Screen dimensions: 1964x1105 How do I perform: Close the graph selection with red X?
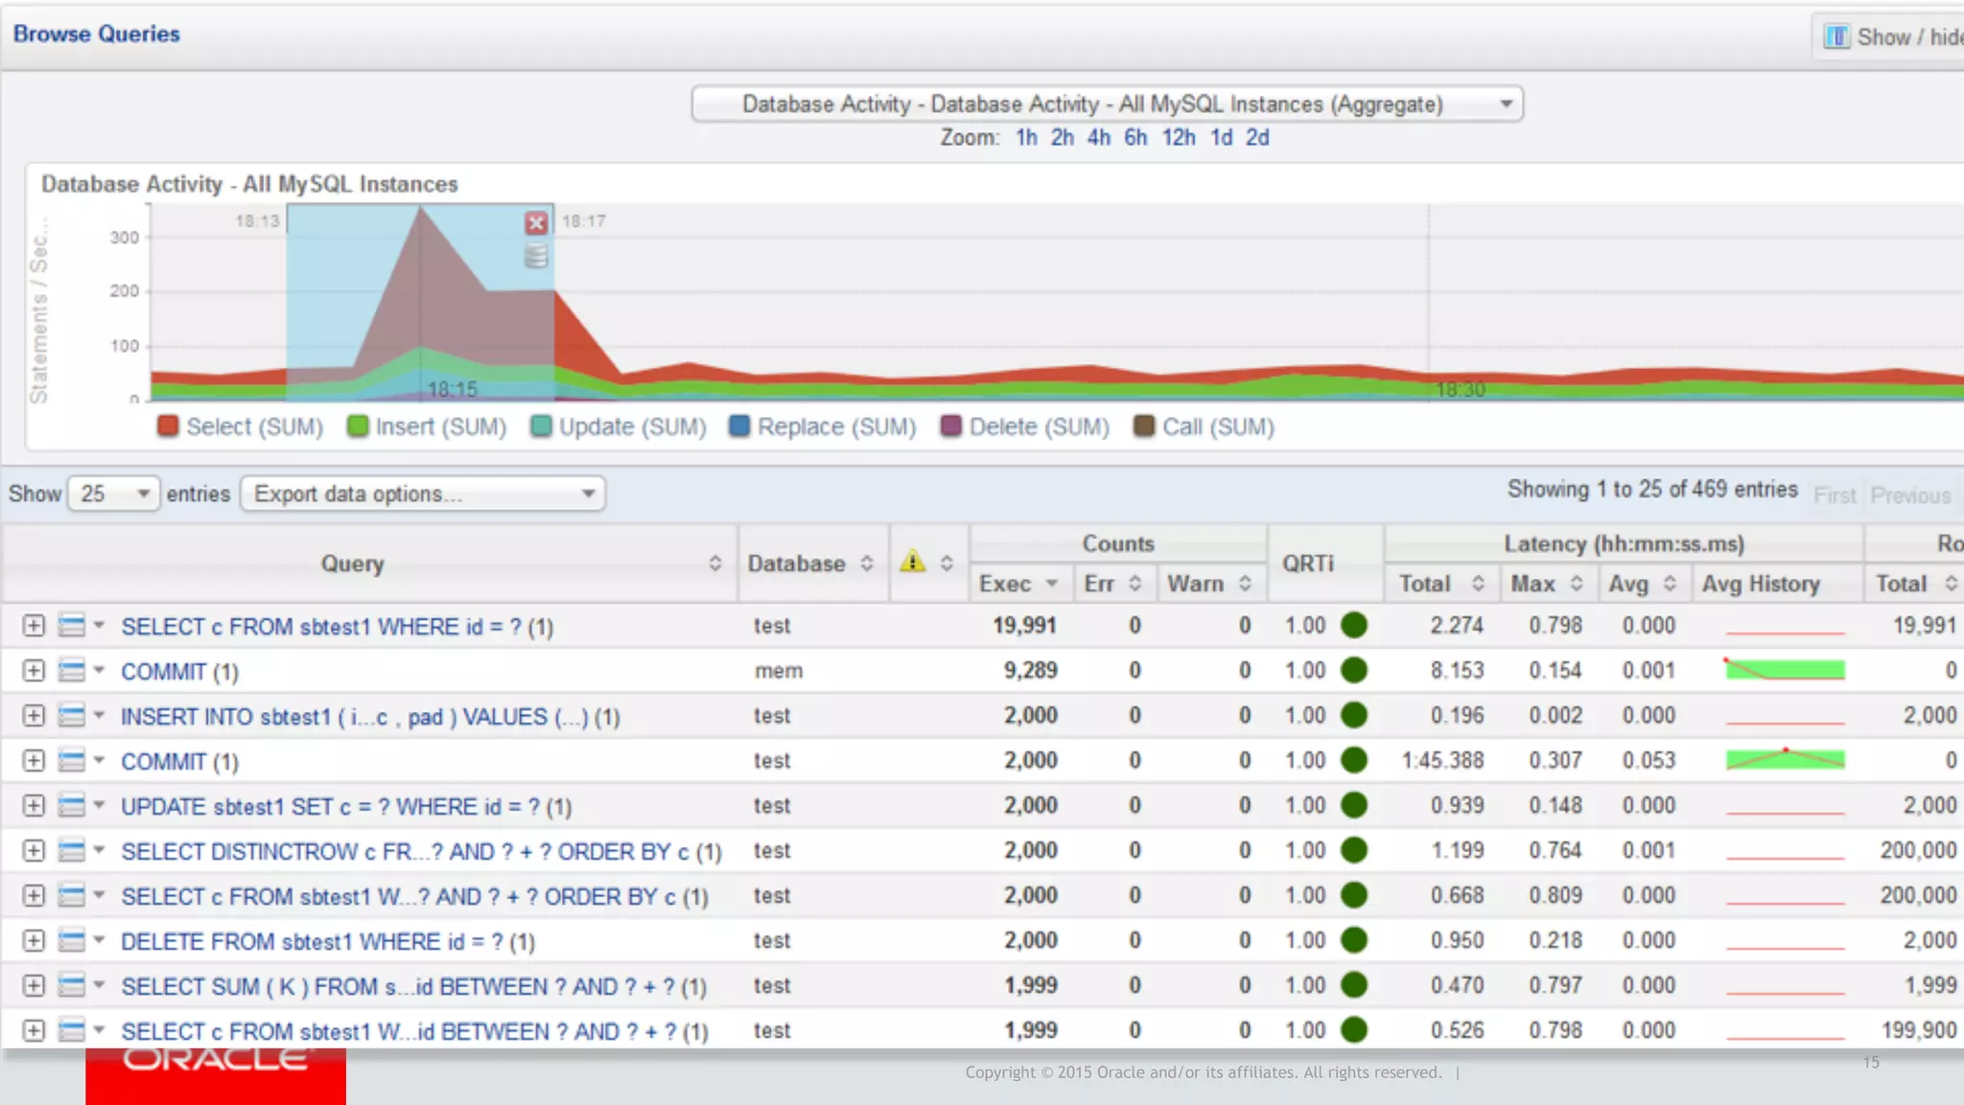(536, 223)
